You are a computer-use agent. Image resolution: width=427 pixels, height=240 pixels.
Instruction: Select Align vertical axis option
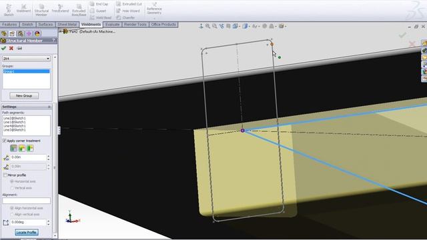click(12, 215)
